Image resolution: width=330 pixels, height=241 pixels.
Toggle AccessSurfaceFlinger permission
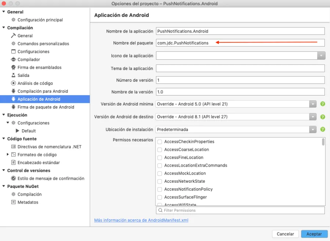tap(160, 197)
